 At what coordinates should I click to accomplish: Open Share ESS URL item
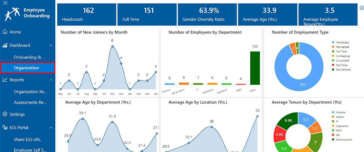27,140
